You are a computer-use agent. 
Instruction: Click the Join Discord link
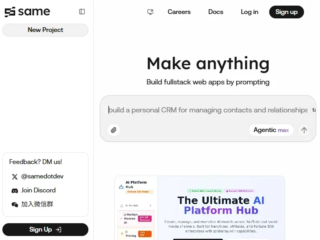pos(38,190)
